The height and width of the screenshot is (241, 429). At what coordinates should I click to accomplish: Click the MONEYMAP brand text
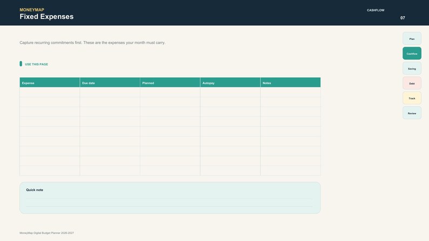coord(32,10)
